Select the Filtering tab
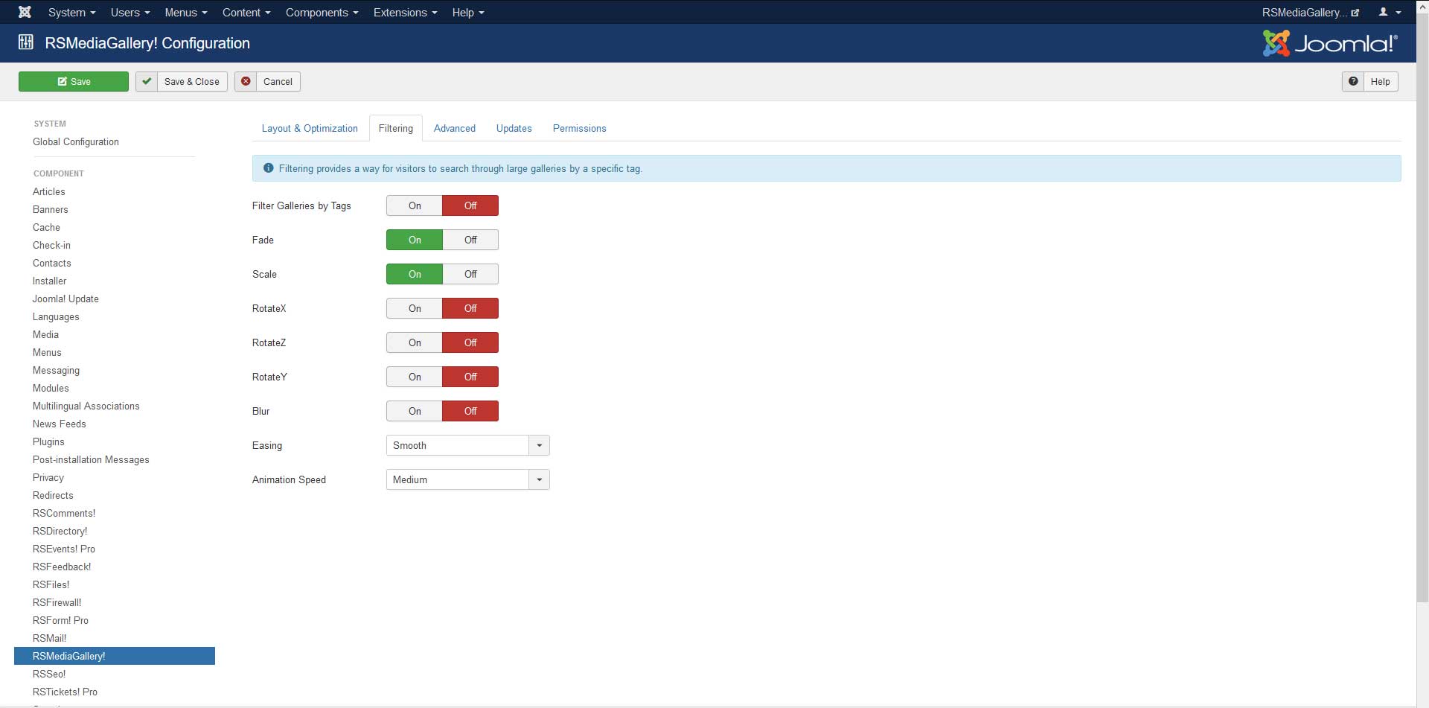The width and height of the screenshot is (1429, 708). pos(395,128)
